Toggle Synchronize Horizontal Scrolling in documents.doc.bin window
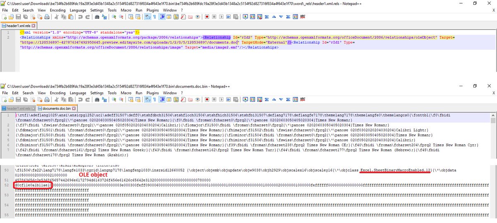Image resolution: width=497 pixels, height=223 pixels. [138, 99]
